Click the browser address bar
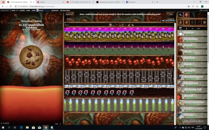Image resolution: width=209 pixels, height=130 pixels. click(x=98, y=6)
